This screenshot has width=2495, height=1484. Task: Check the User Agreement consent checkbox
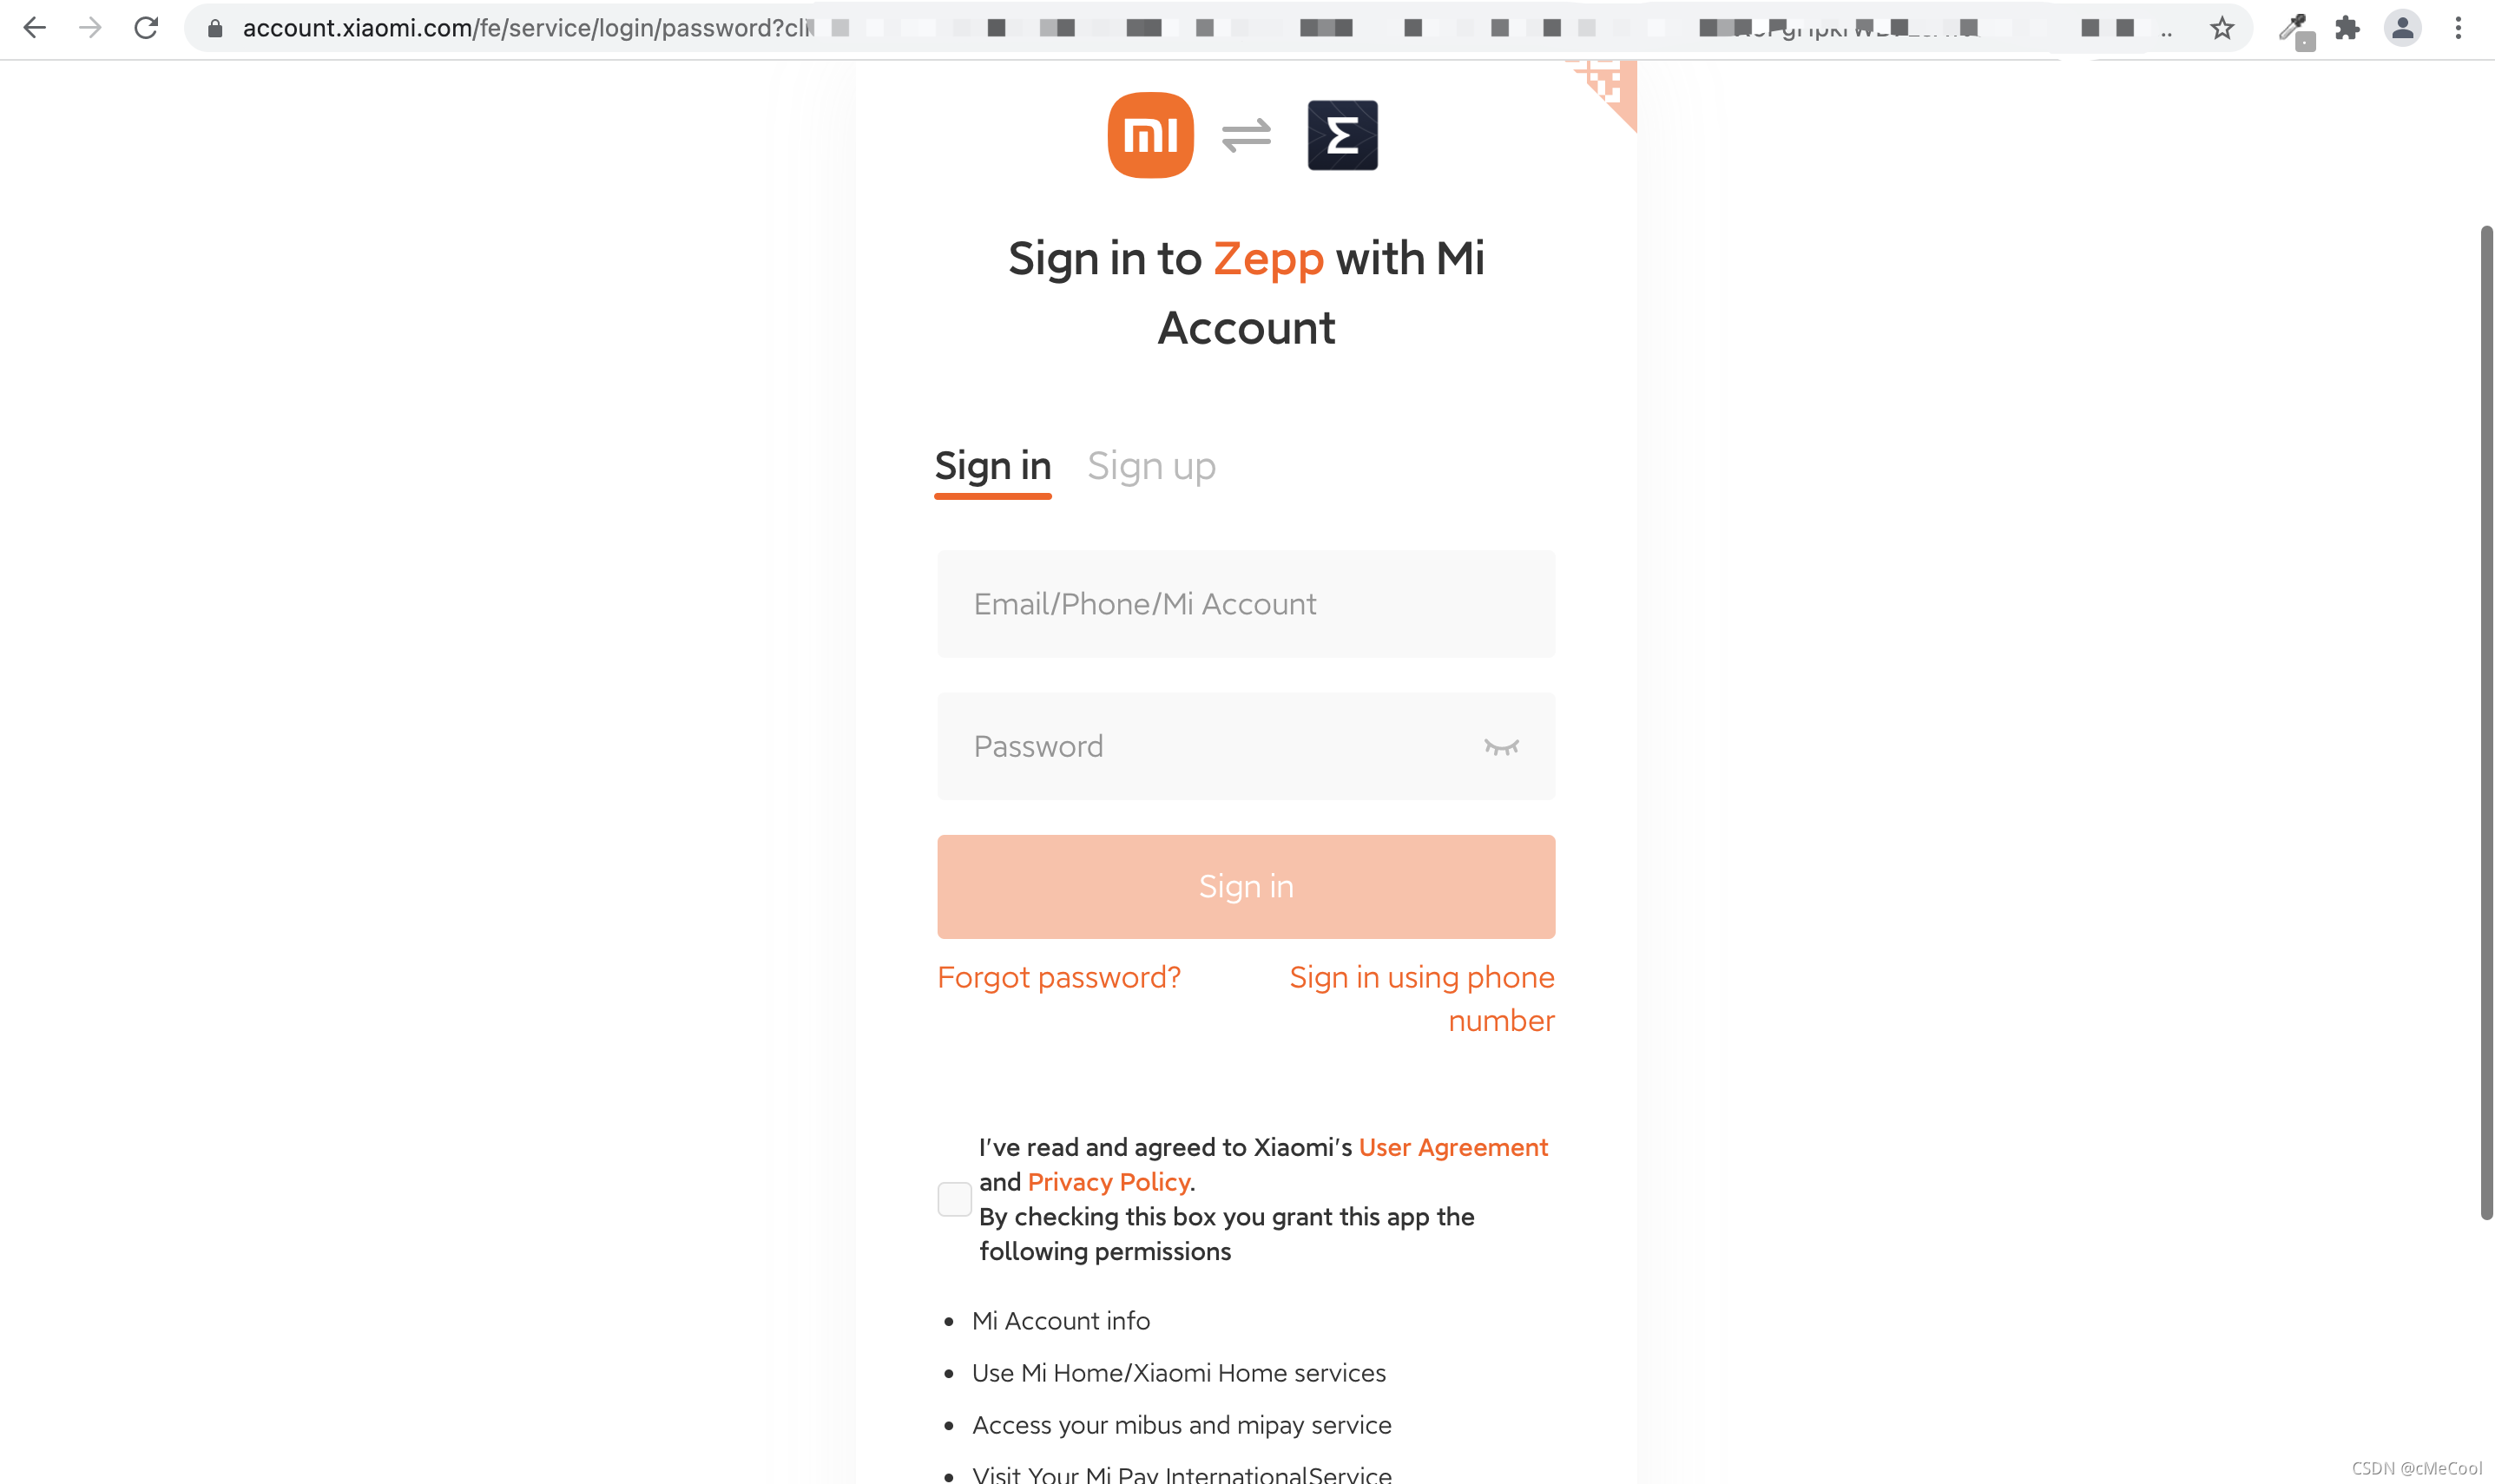tap(954, 1198)
